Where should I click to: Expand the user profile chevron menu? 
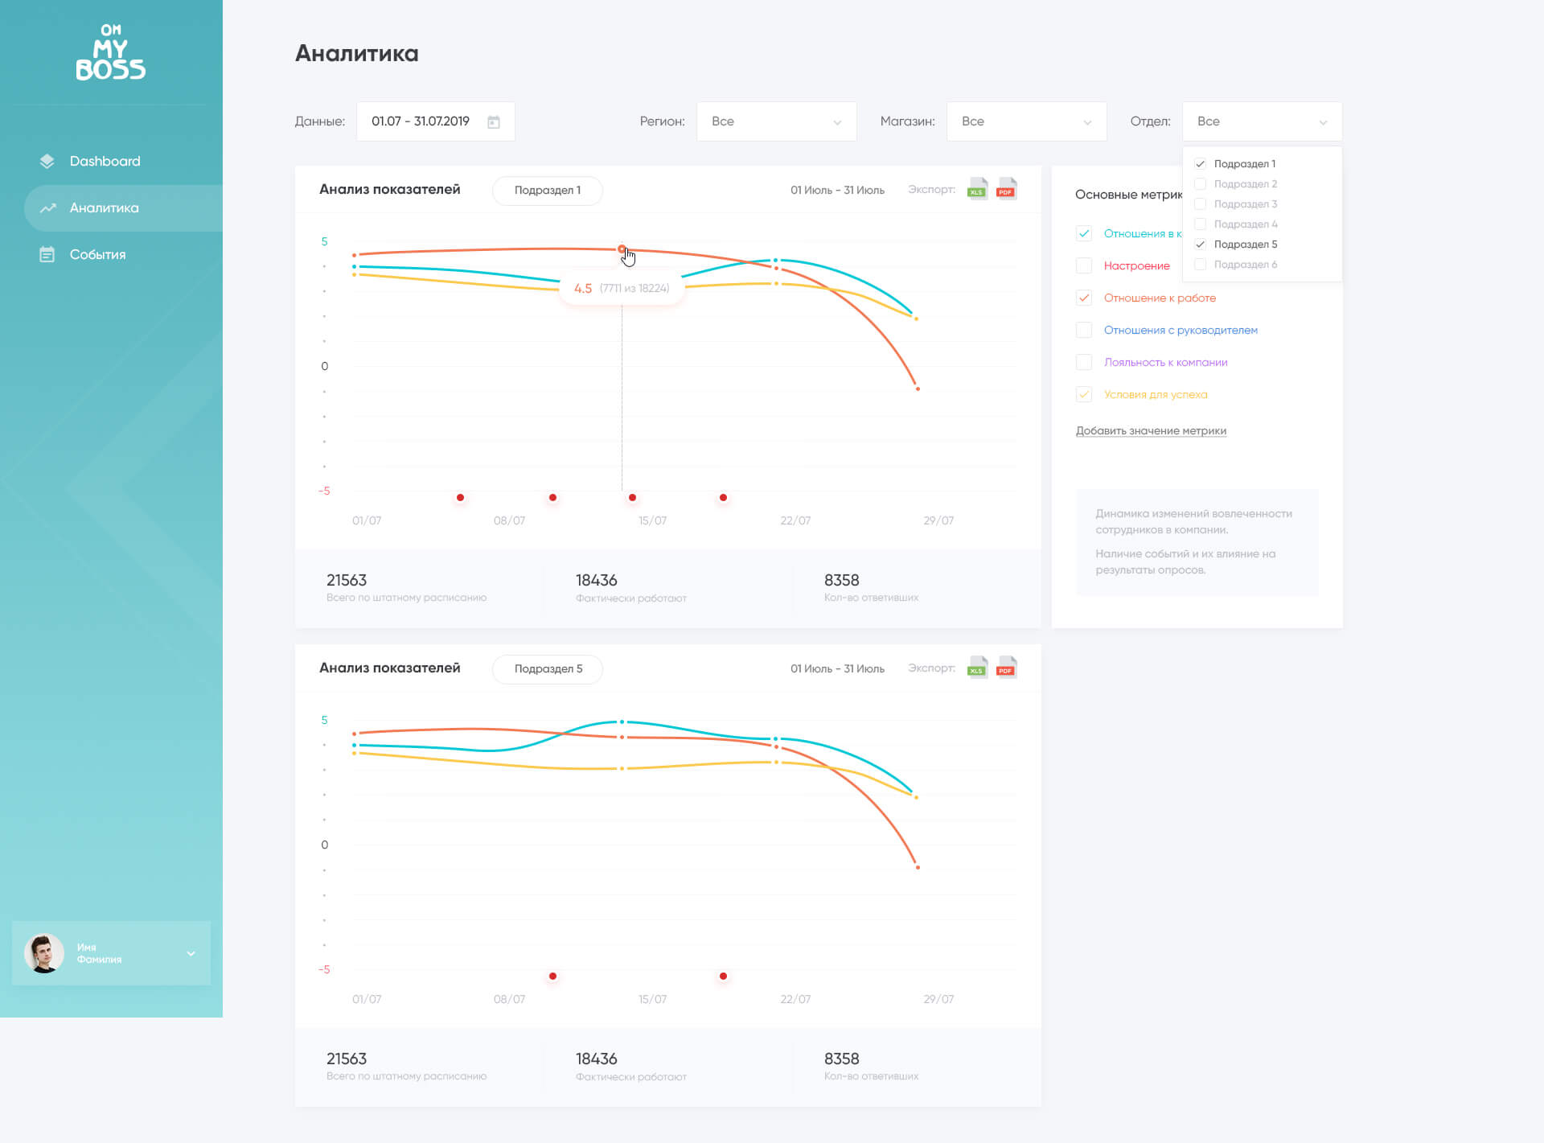point(191,953)
